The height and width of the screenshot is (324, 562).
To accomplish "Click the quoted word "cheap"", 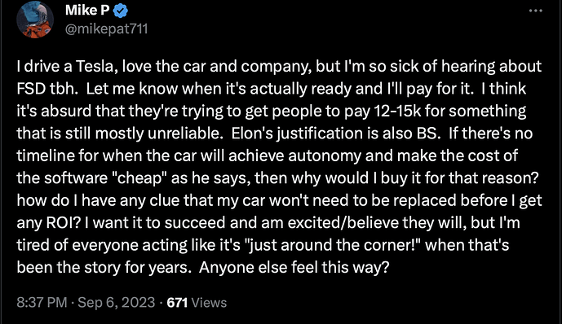I will [142, 178].
